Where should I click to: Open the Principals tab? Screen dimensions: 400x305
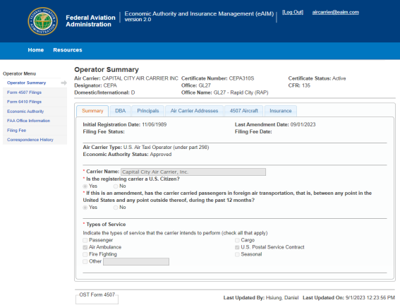click(x=148, y=111)
